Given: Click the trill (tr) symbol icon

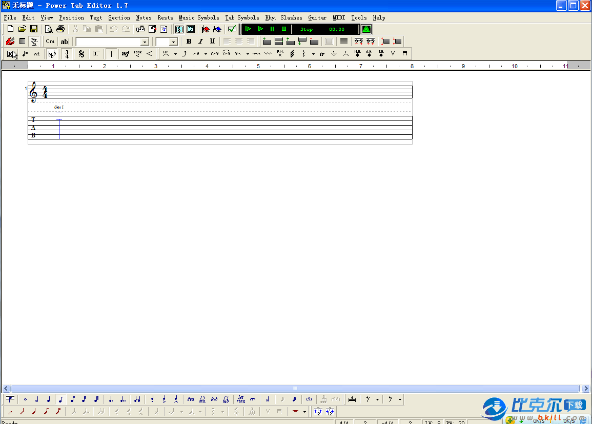Looking at the screenshot, I should pos(322,54).
